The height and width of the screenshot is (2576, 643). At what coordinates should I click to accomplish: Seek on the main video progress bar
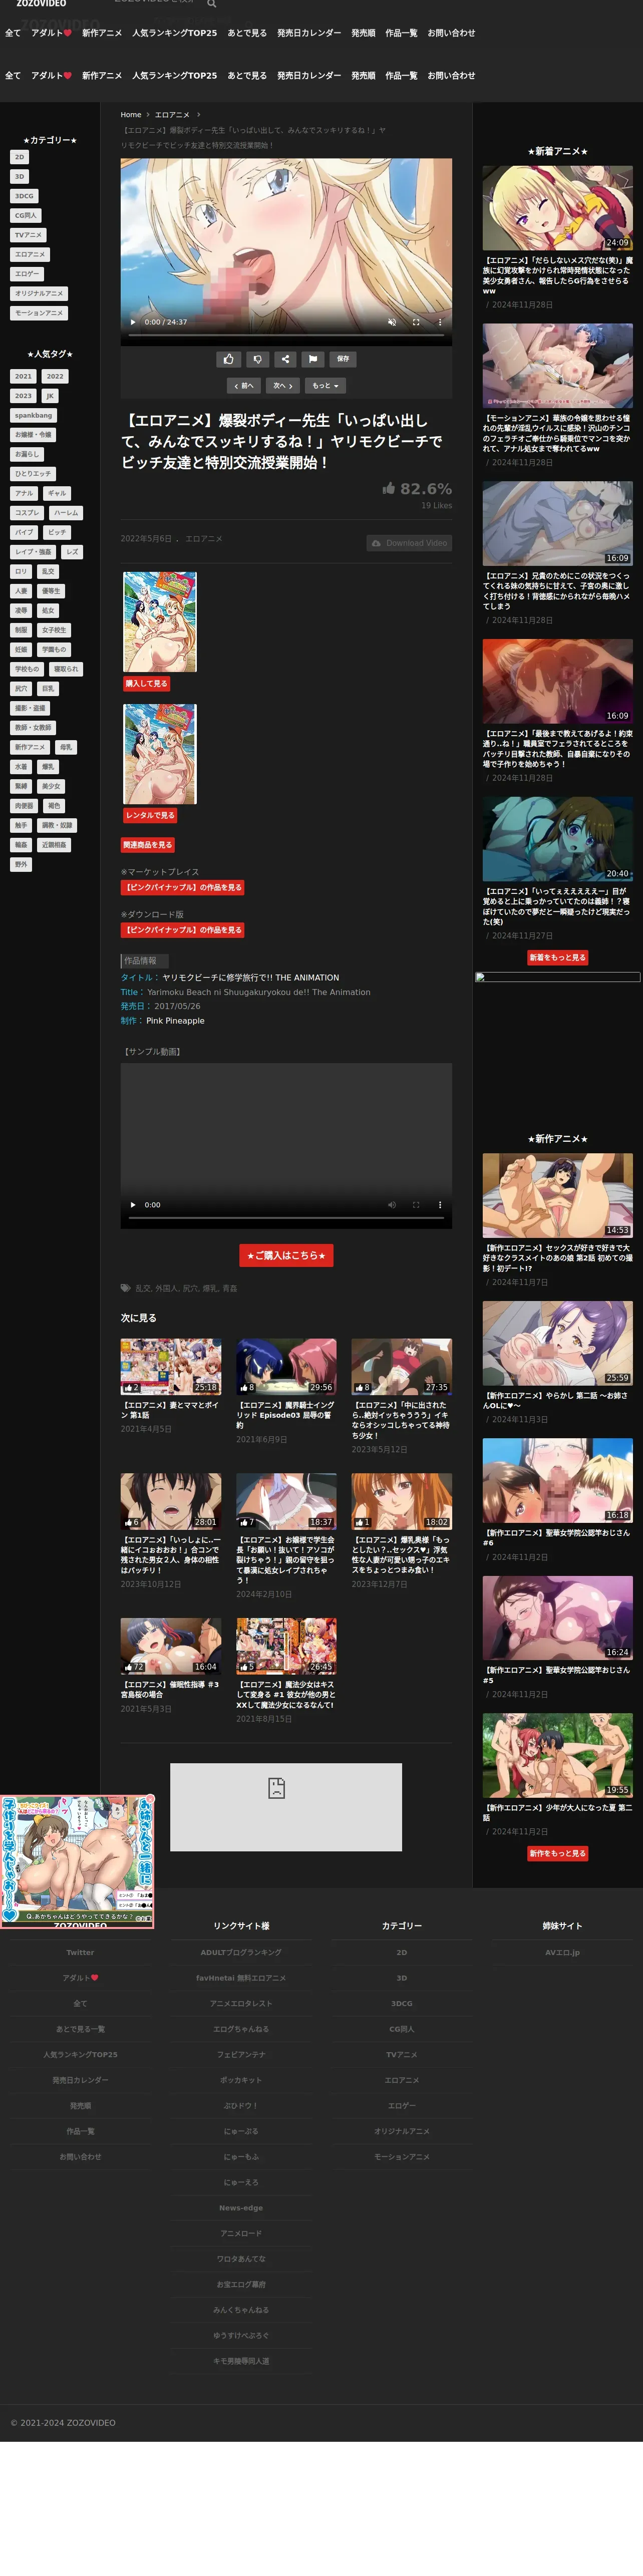click(x=286, y=335)
